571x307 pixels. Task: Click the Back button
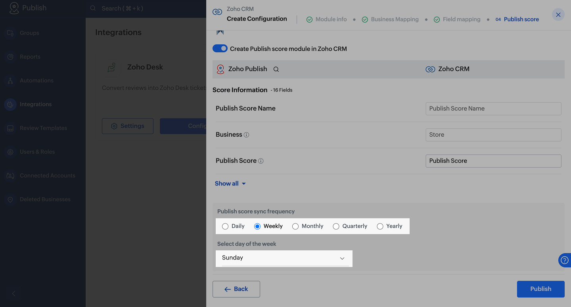[x=236, y=289]
